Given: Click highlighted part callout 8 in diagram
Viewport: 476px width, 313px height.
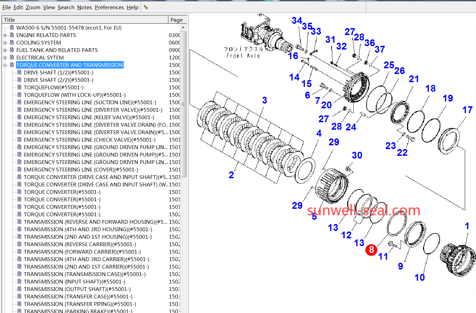Looking at the screenshot, I should click(x=371, y=250).
